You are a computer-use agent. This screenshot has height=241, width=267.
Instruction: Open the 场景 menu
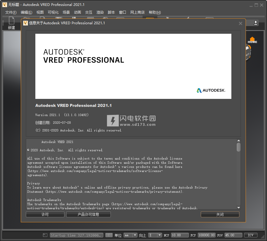pyautogui.click(x=66, y=12)
